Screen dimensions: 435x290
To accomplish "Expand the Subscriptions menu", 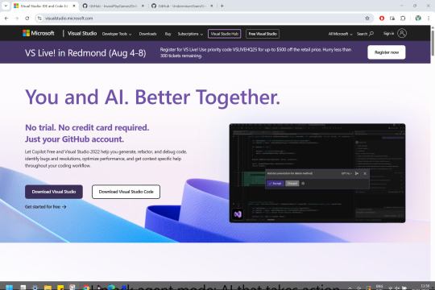I will click(190, 34).
